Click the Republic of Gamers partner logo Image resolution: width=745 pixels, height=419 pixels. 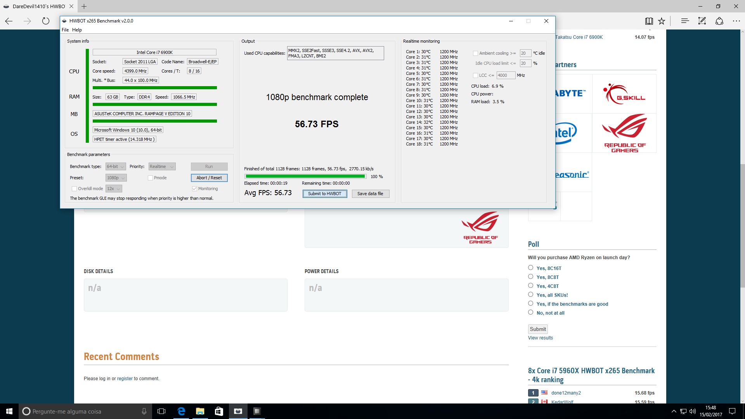(x=624, y=133)
